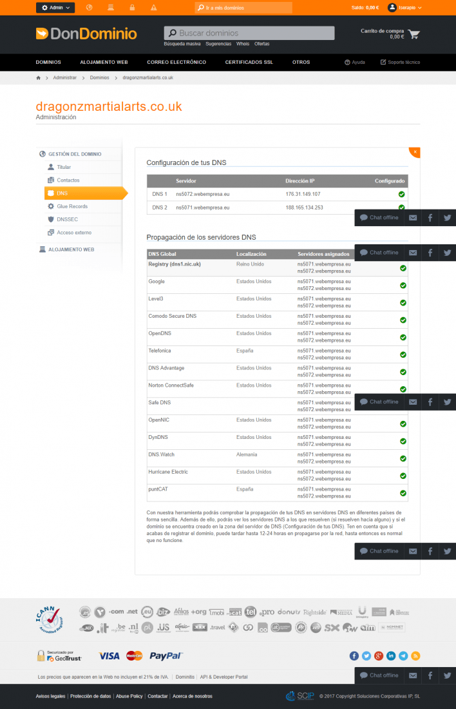
Task: Focus the 'Ir a mis dominios' search field
Action: 243,8
